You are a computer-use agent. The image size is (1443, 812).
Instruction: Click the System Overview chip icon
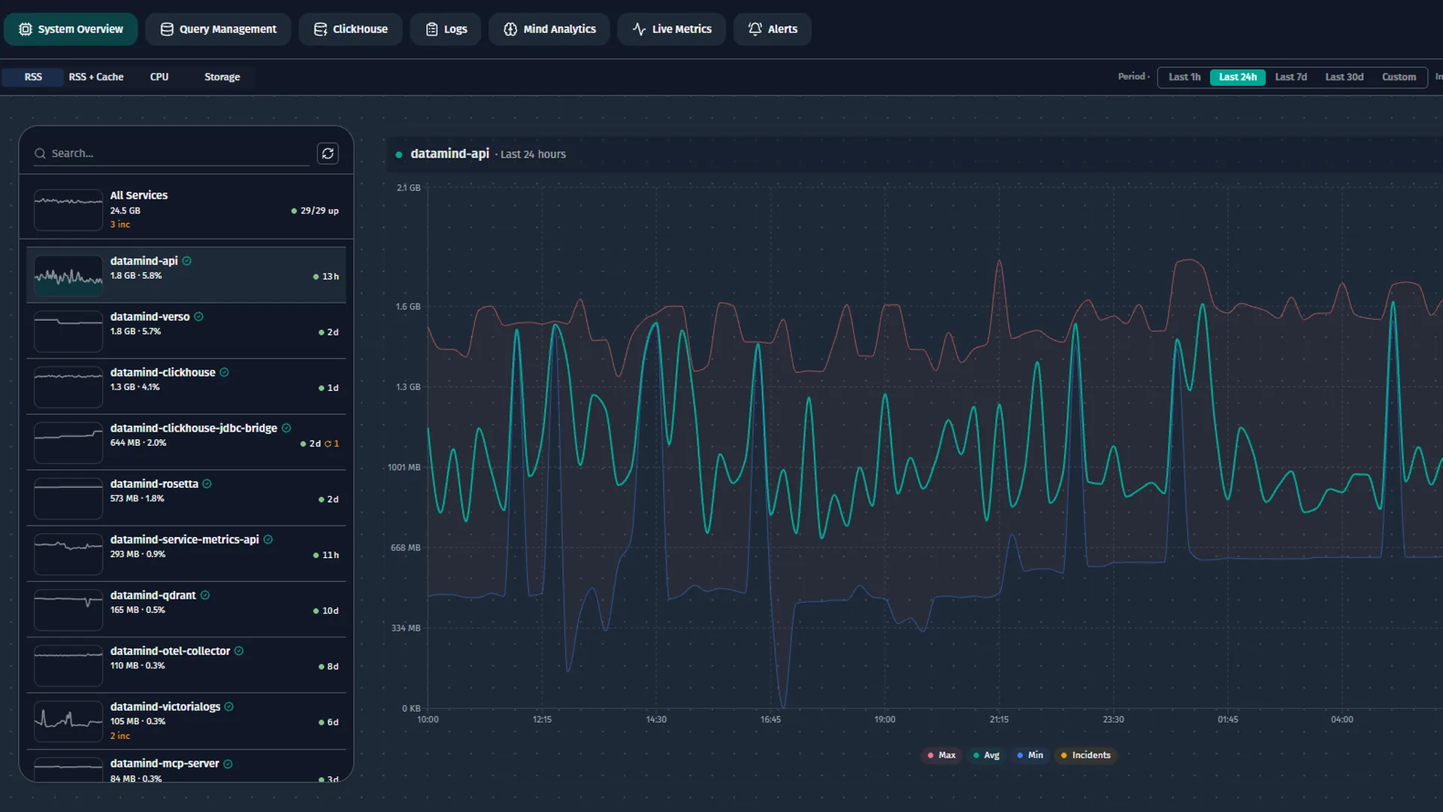pyautogui.click(x=26, y=29)
